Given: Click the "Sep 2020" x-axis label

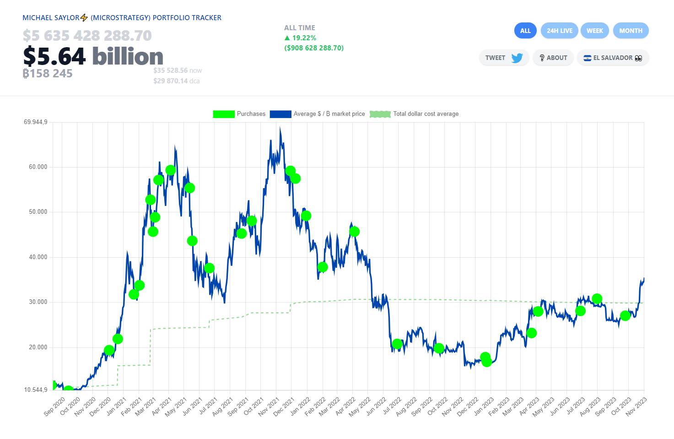Looking at the screenshot, I should tap(54, 407).
